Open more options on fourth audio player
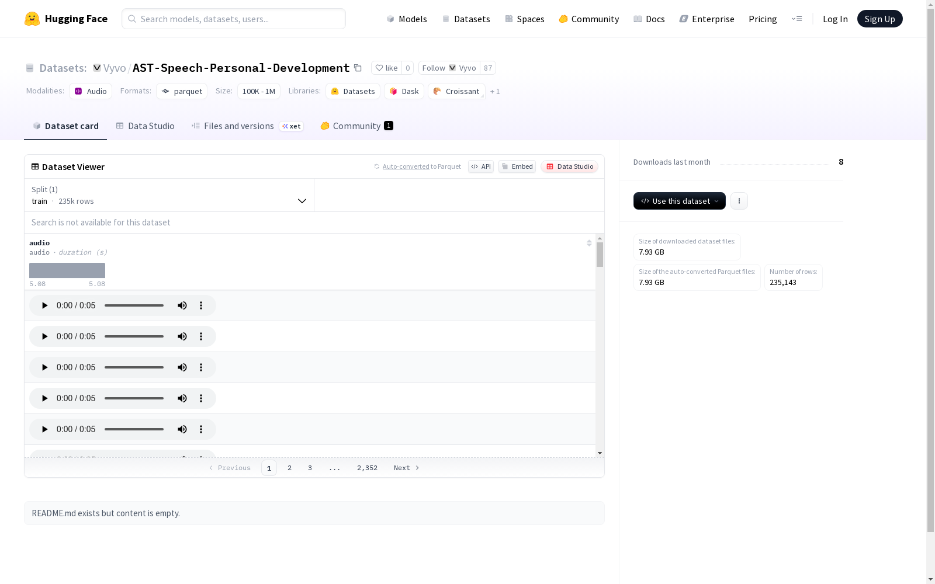The height and width of the screenshot is (584, 935). [201, 398]
